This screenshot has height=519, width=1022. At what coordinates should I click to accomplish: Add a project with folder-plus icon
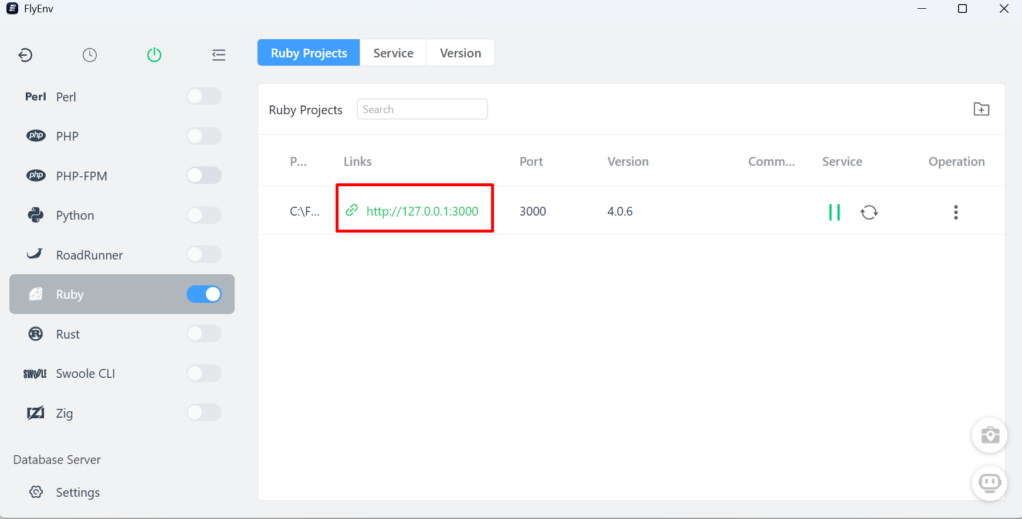coord(982,109)
